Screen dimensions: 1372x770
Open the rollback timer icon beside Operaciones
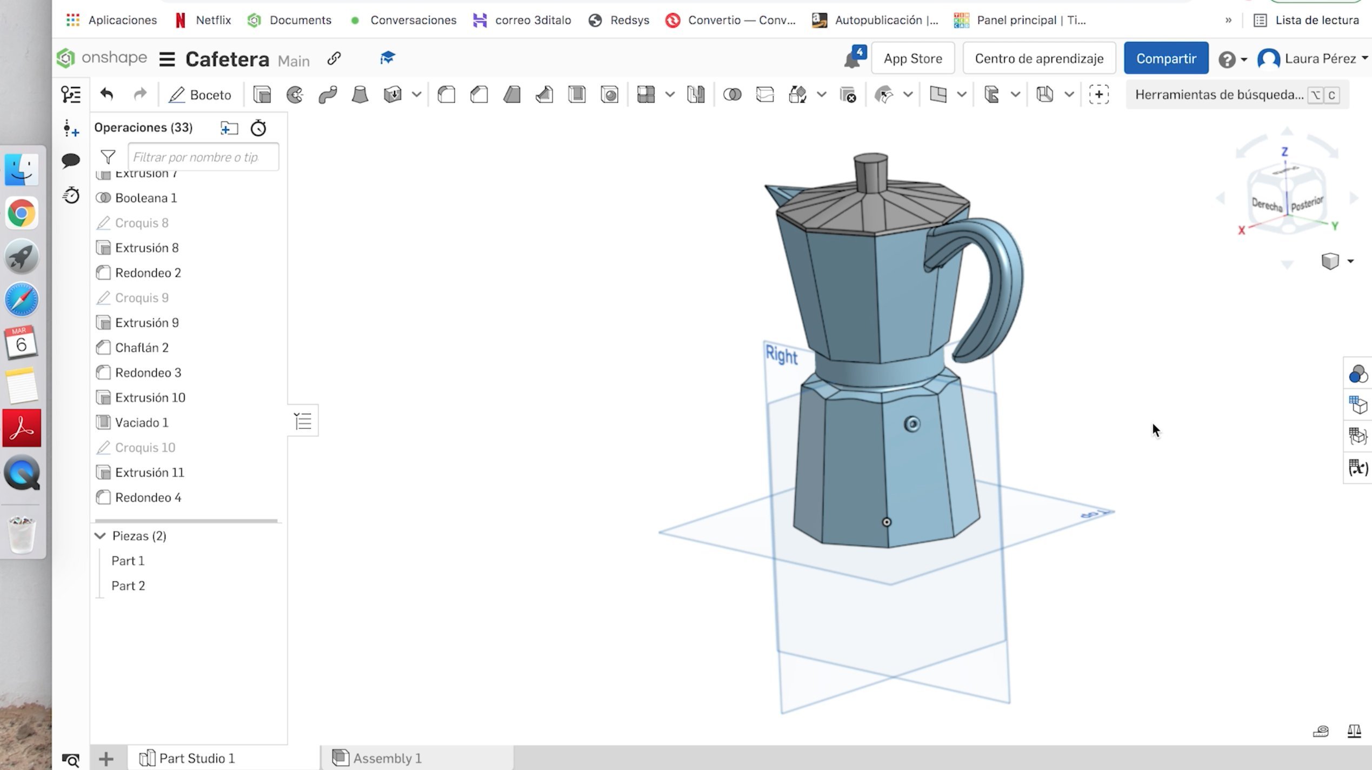point(258,128)
